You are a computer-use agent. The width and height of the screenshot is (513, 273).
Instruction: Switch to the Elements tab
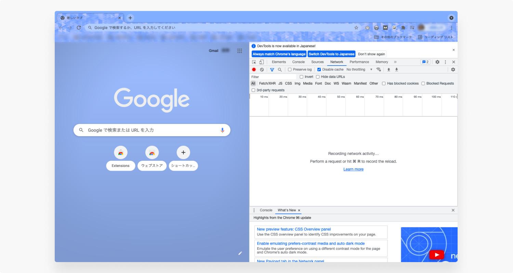(279, 62)
